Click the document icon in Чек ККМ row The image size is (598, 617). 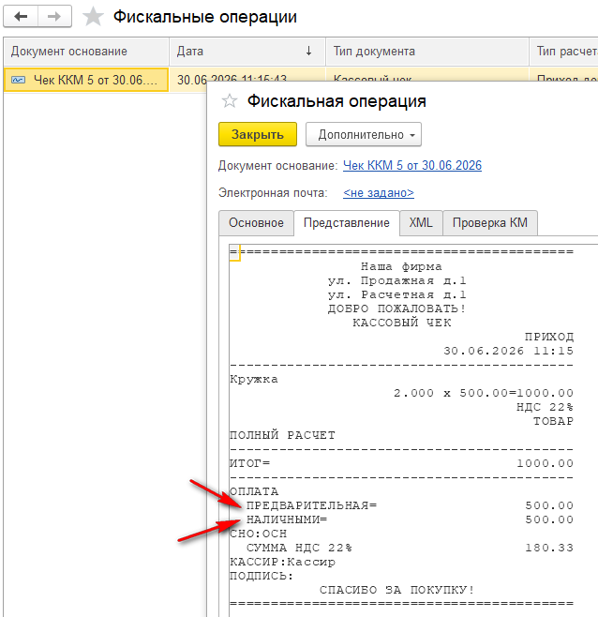(x=18, y=80)
